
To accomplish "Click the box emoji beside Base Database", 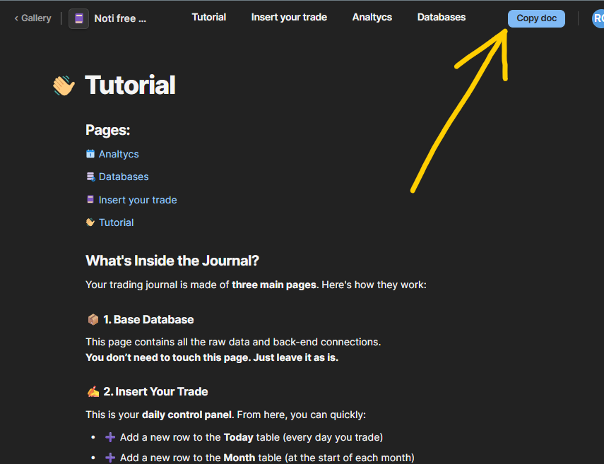I will tap(93, 320).
